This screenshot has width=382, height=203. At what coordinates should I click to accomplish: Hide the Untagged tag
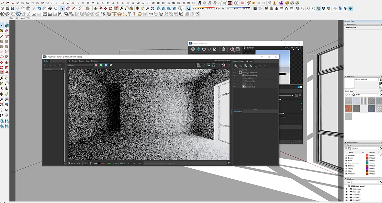346,155
